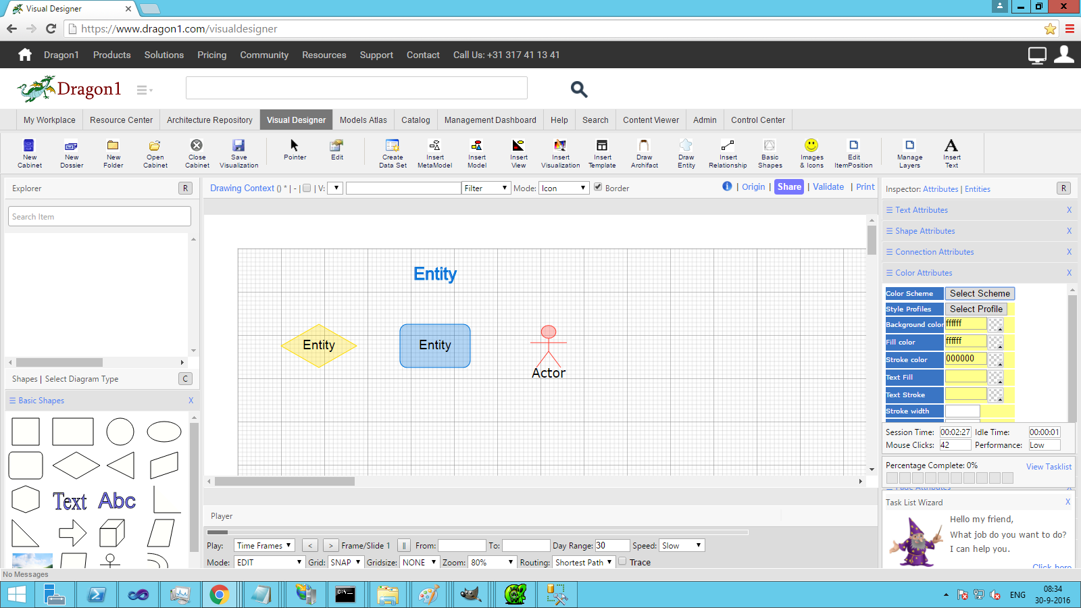
Task: Choose Insert View tool
Action: [x=518, y=153]
